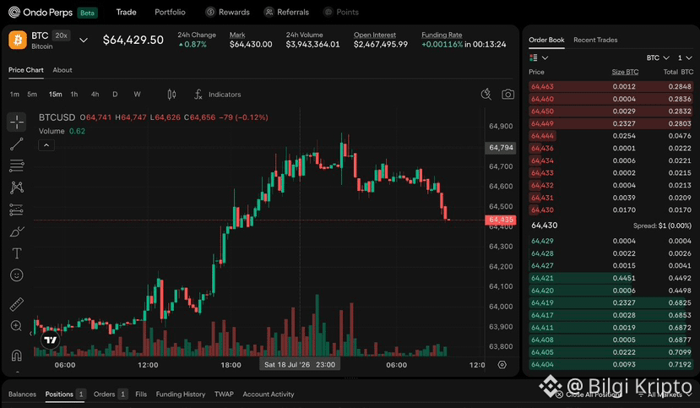
Task: Open the Referrals page
Action: click(286, 12)
